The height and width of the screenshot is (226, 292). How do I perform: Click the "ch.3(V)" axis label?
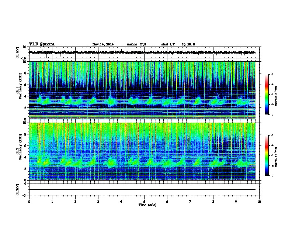18,189
